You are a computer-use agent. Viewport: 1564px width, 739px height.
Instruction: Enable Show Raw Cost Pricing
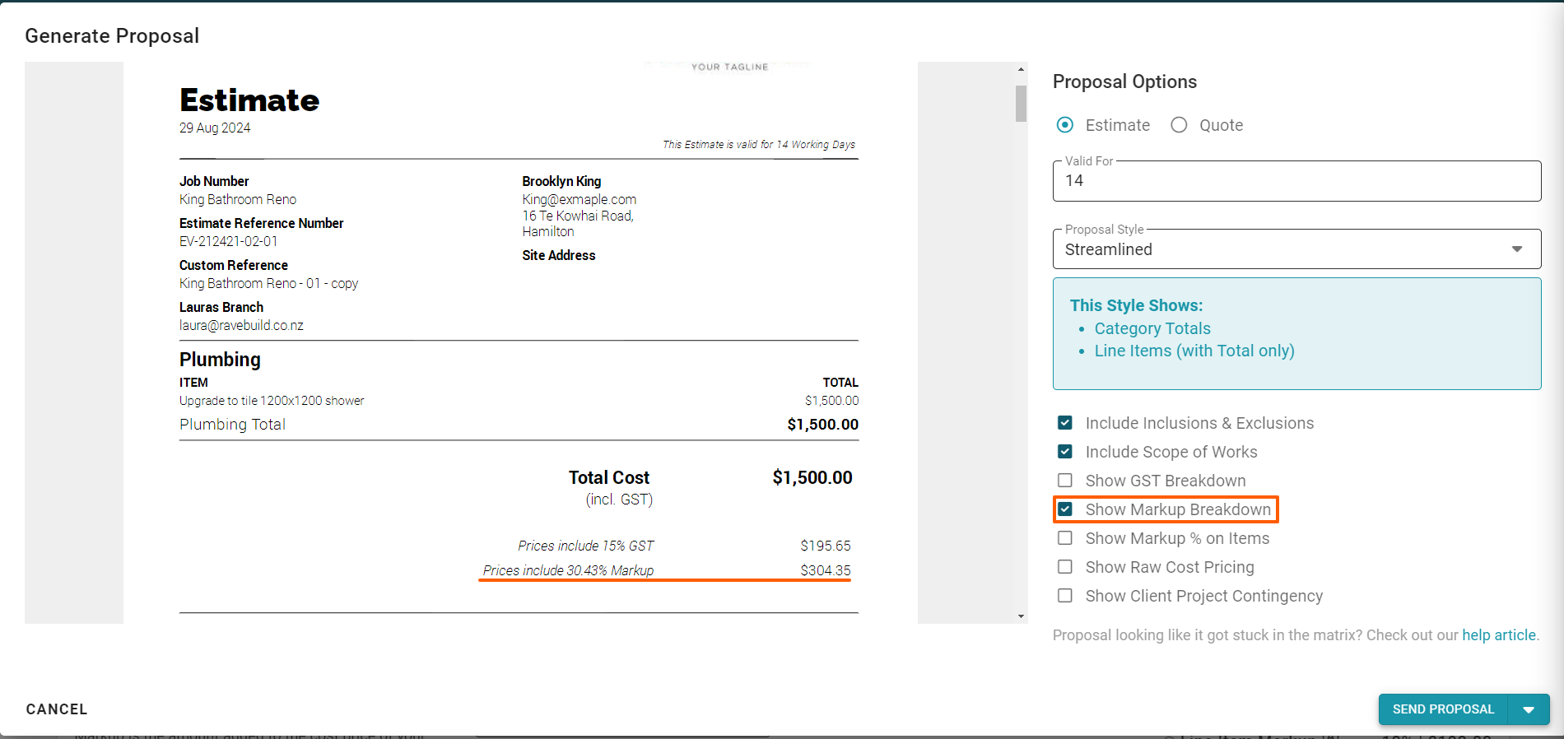(1065, 567)
